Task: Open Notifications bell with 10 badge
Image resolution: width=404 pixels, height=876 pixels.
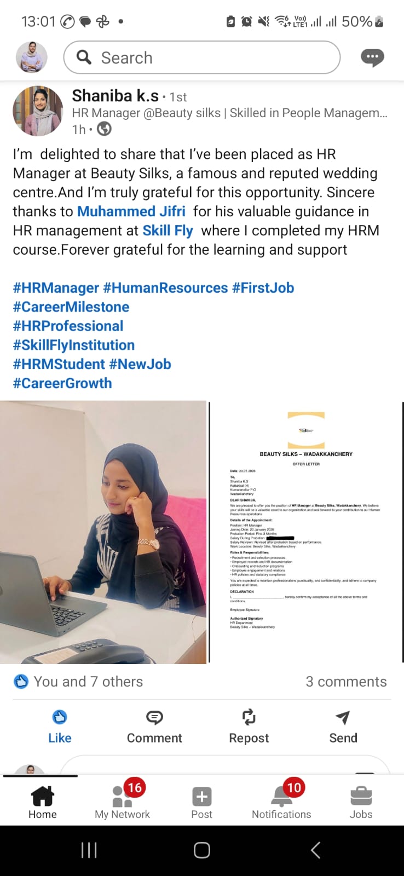Action: coord(282,797)
